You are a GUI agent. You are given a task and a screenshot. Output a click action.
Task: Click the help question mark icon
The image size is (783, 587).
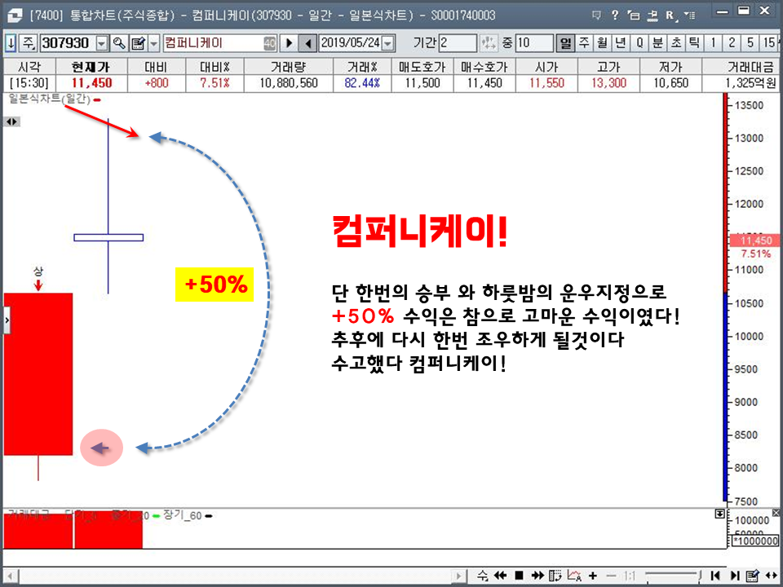tap(616, 15)
